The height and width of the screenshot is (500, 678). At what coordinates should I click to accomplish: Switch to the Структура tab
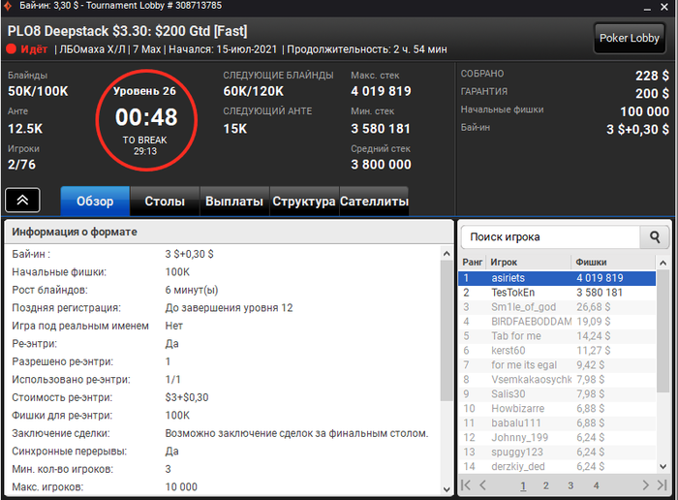(x=304, y=202)
